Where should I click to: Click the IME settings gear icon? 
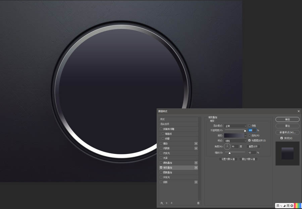pyautogui.click(x=292, y=206)
